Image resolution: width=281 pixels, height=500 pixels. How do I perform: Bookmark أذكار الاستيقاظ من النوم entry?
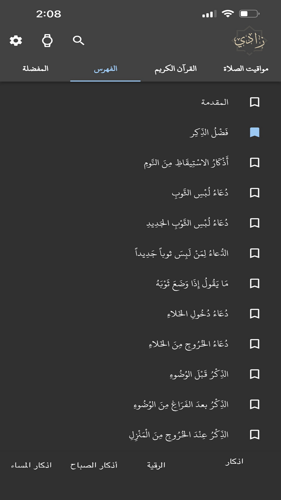(x=255, y=163)
